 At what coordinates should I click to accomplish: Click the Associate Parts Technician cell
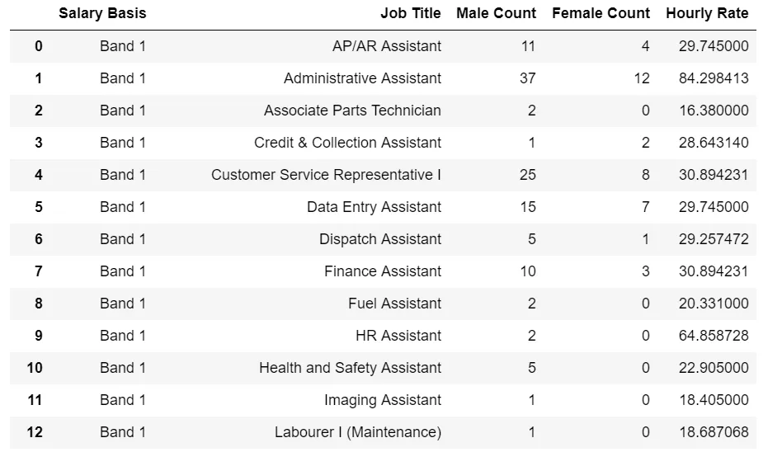(352, 111)
